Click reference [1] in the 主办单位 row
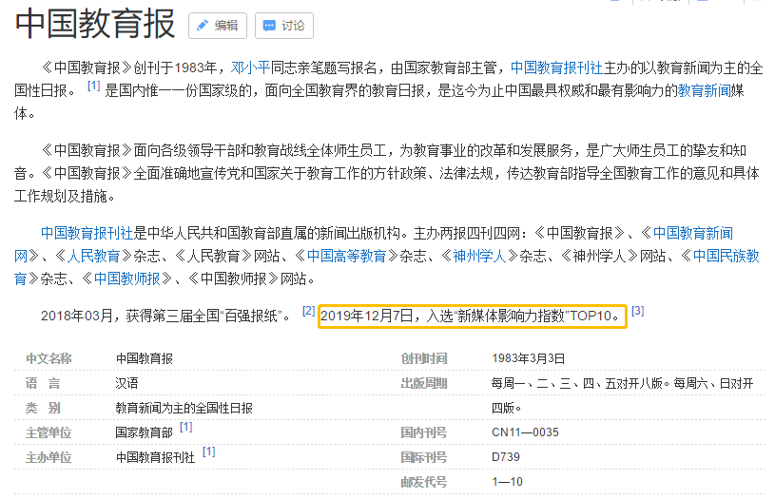Screen dimensions: 775x499 pyautogui.click(x=208, y=451)
